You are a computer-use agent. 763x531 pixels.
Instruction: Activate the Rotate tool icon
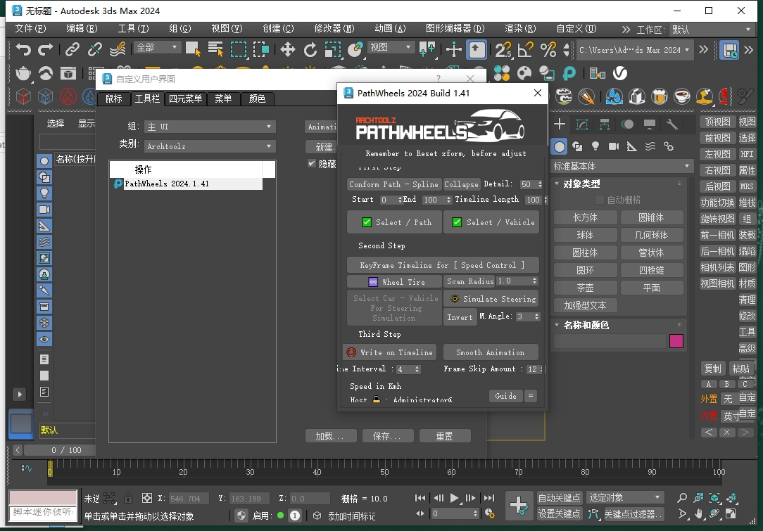coord(310,50)
